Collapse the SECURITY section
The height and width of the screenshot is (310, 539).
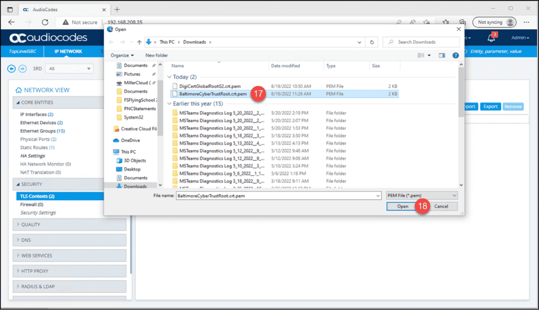click(x=58, y=184)
